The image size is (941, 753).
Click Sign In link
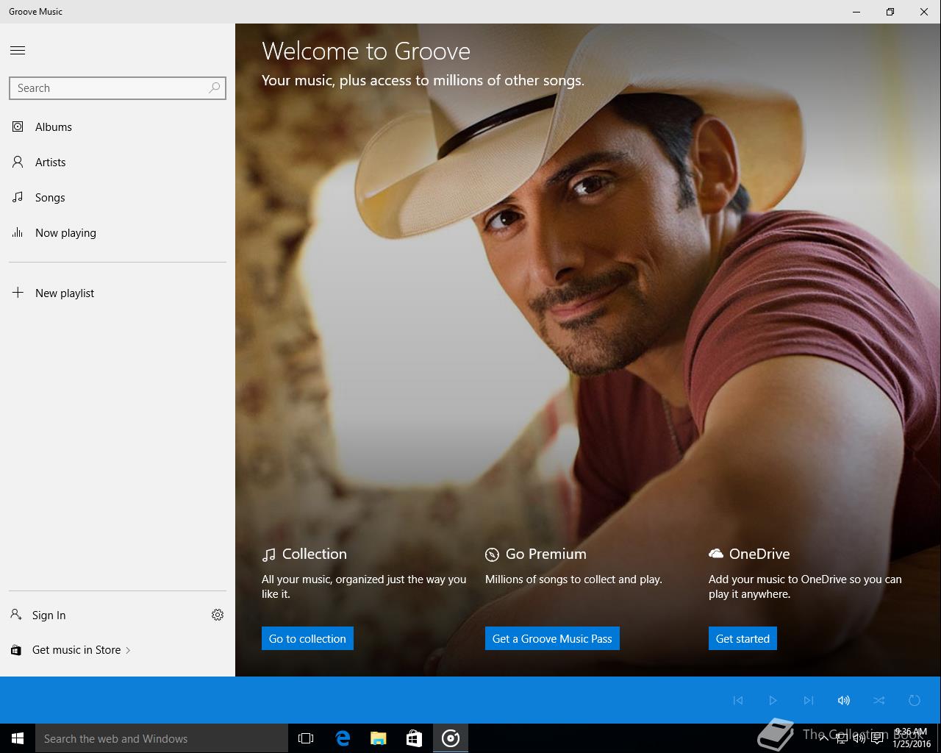[49, 615]
